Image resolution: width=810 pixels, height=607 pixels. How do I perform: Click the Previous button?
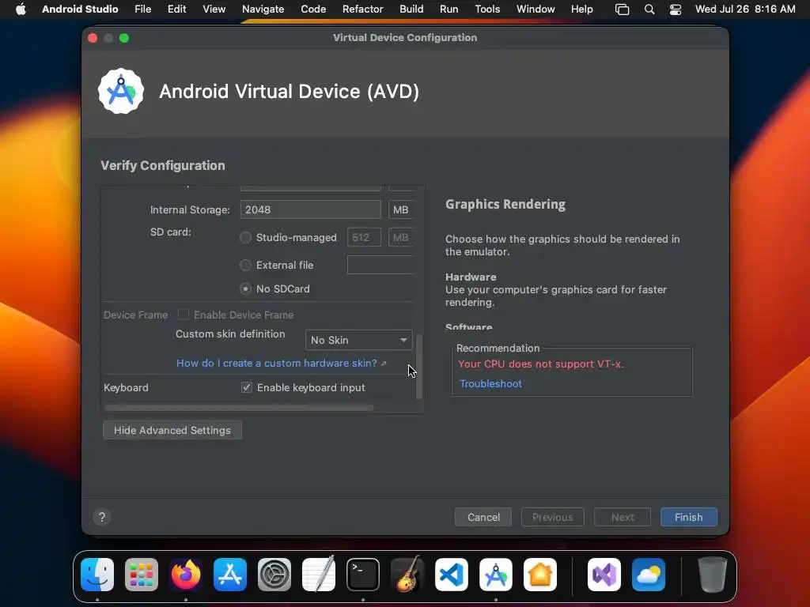(553, 517)
